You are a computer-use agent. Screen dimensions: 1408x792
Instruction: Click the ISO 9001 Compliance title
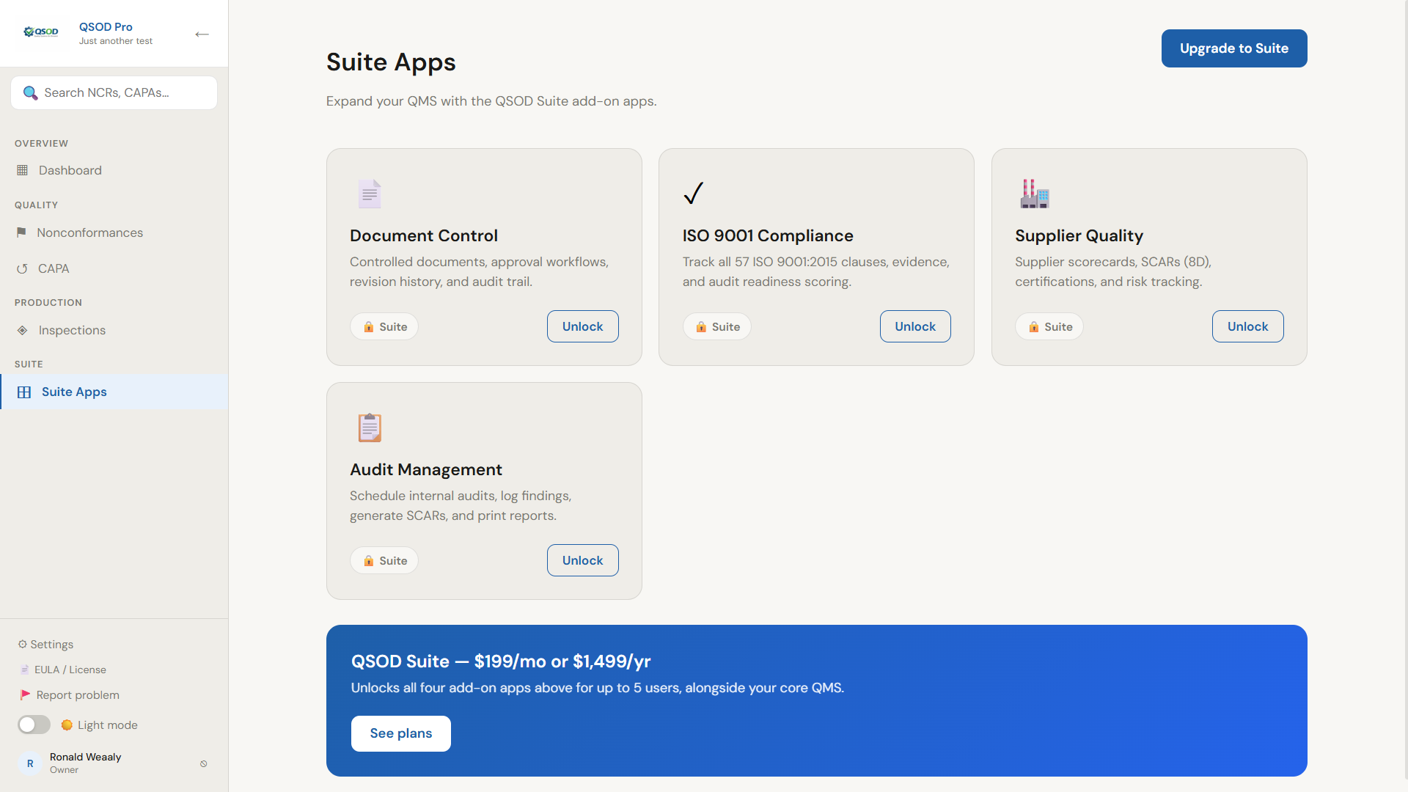768,235
